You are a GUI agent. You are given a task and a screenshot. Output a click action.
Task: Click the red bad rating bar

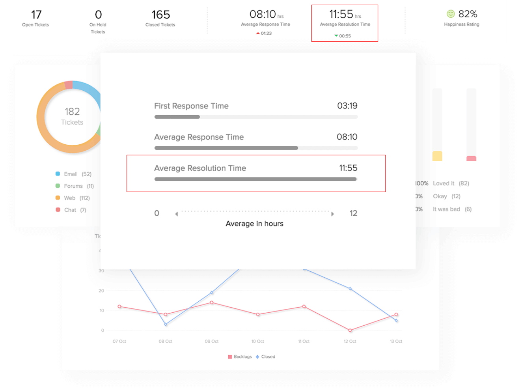pos(471,159)
